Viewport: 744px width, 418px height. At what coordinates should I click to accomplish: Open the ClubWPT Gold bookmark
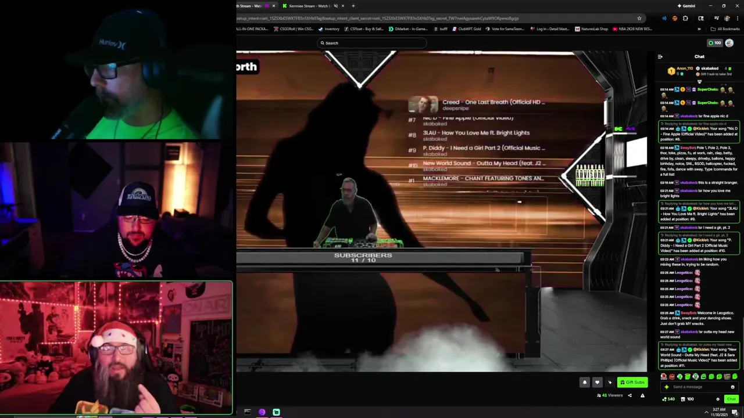coord(467,29)
